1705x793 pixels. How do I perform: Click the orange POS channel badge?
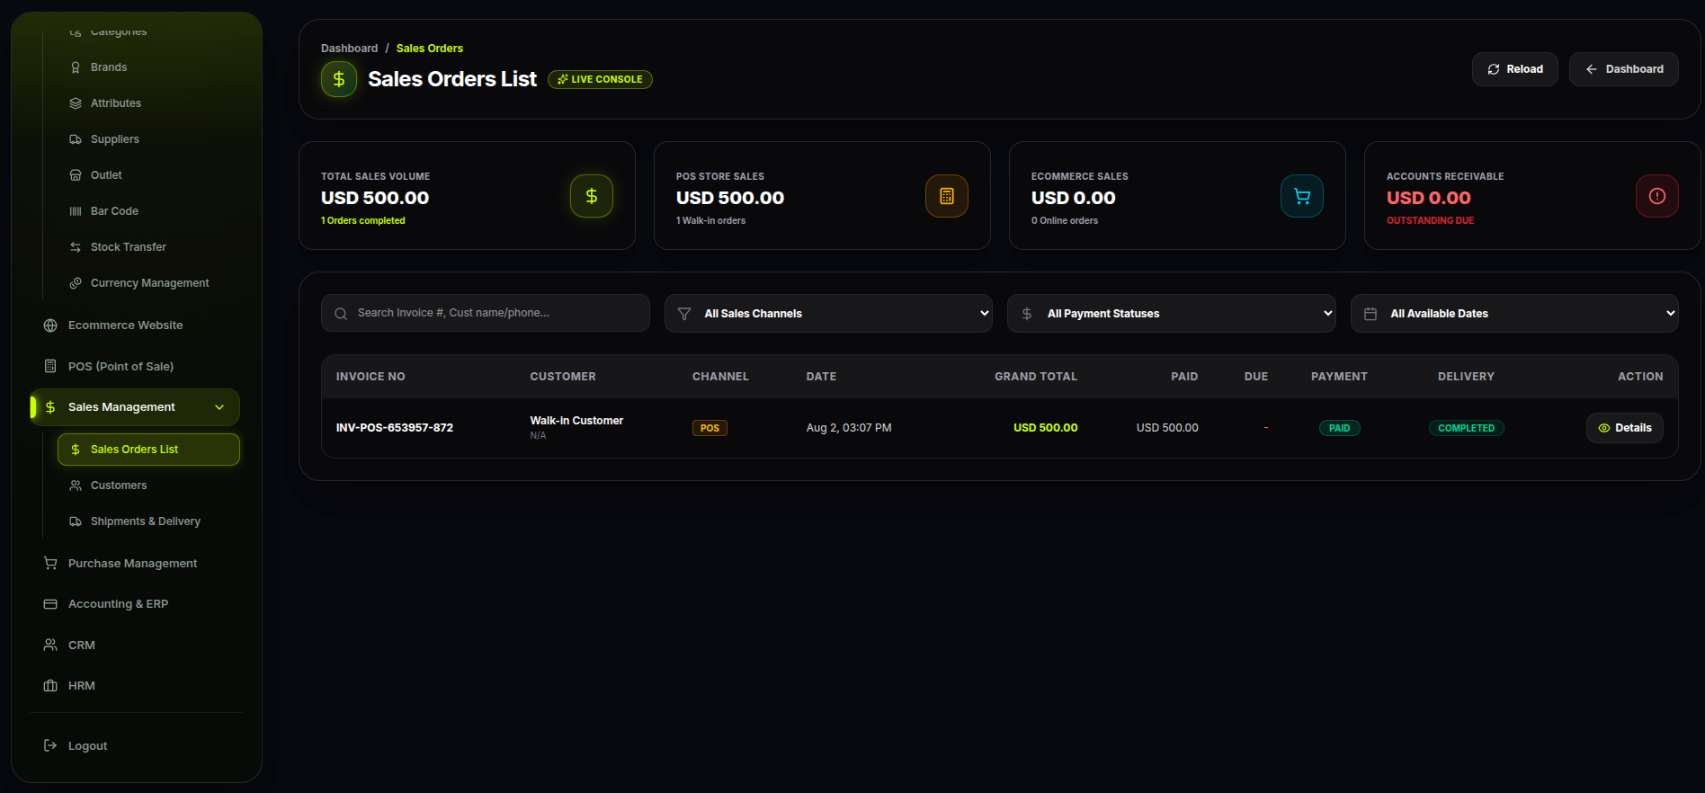pyautogui.click(x=710, y=428)
